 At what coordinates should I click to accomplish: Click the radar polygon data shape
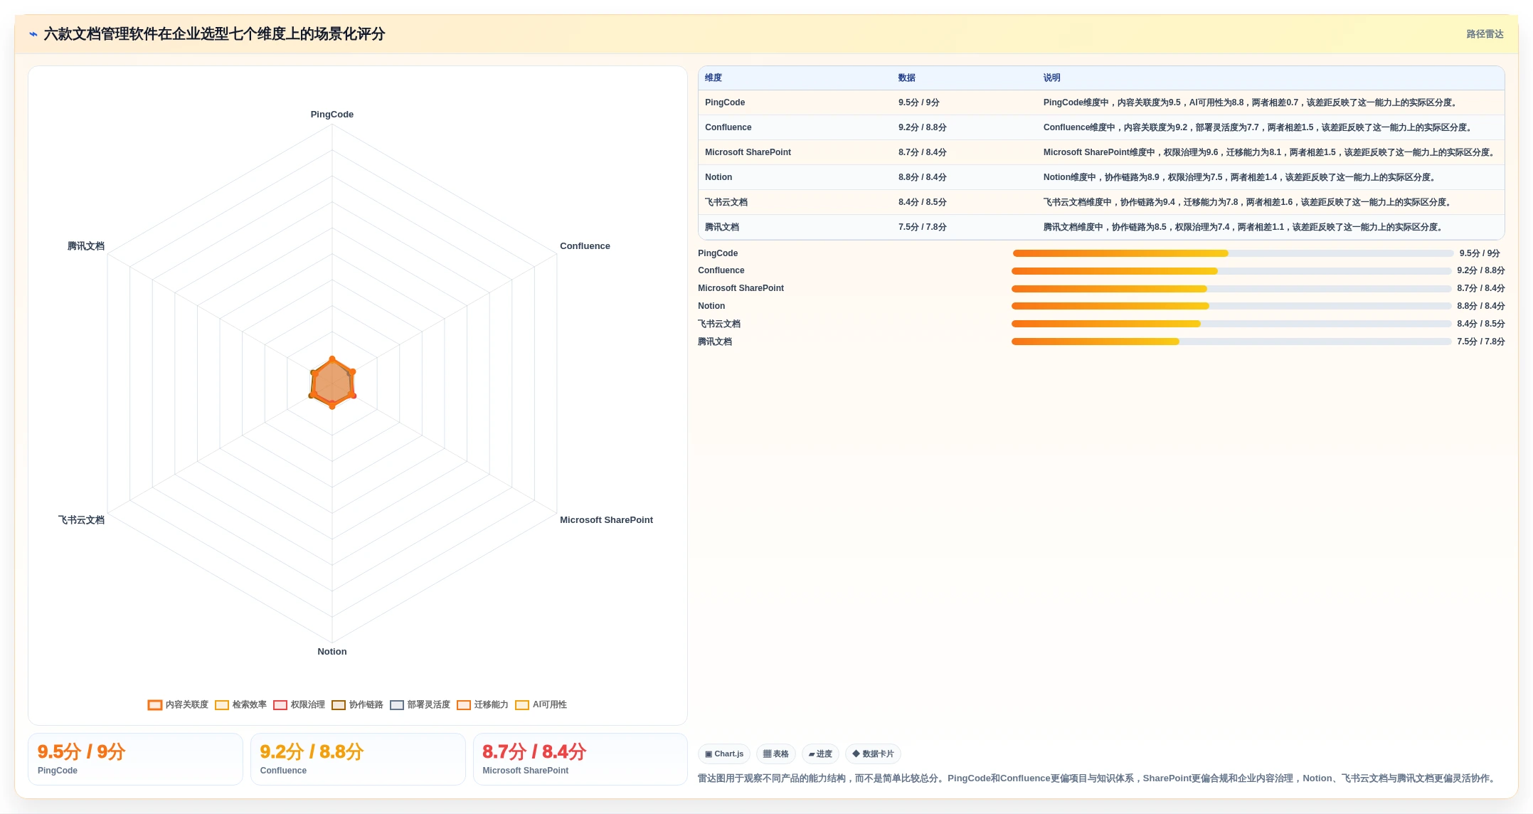332,384
